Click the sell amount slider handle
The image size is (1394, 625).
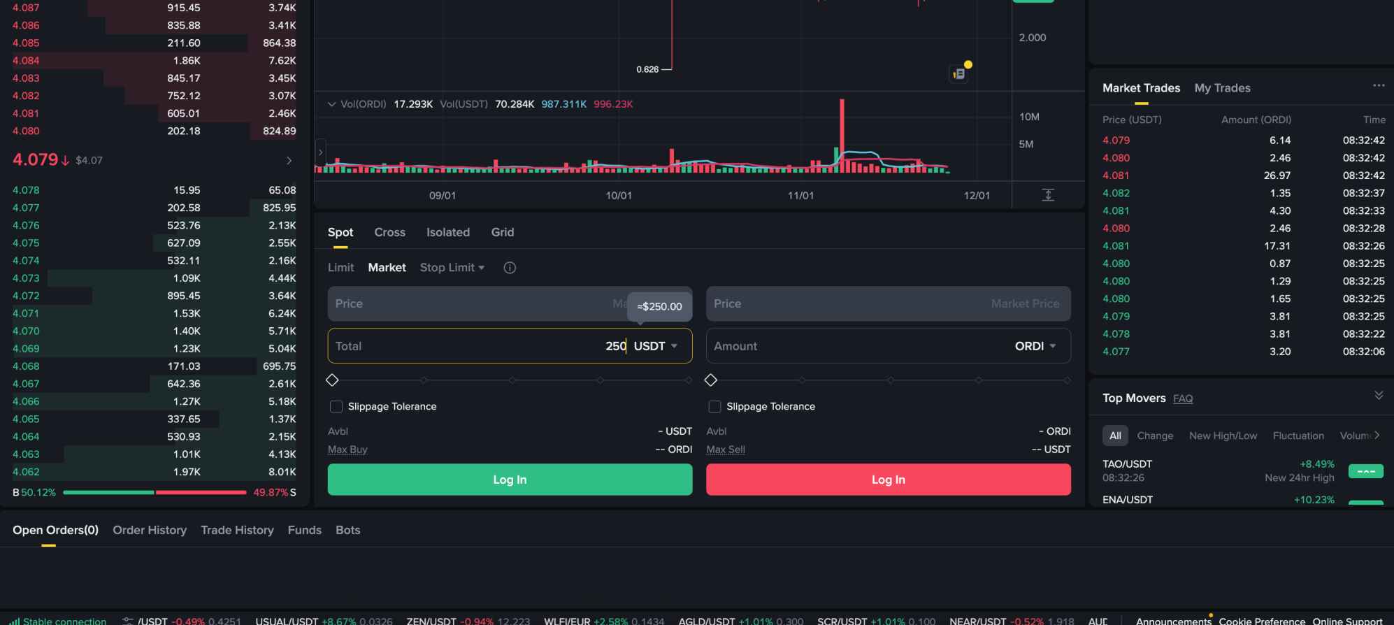coord(711,380)
